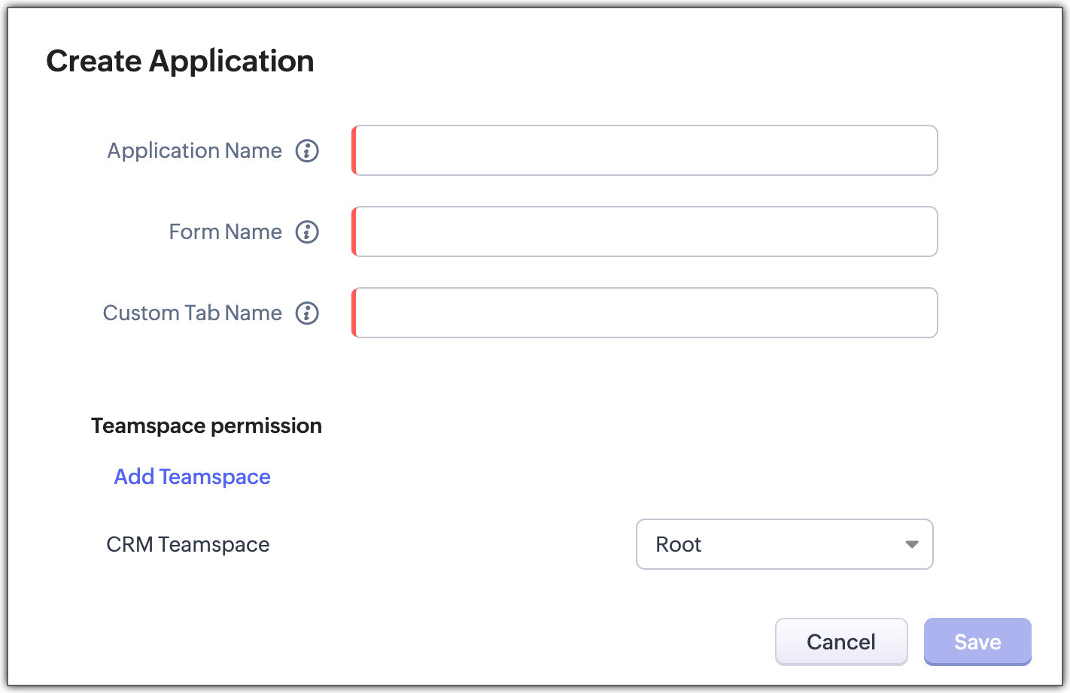Viewport: 1070px width, 693px height.
Task: Click the Application Name info icon
Action: click(x=307, y=150)
